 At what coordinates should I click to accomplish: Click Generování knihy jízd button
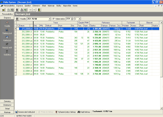tap(25, 112)
